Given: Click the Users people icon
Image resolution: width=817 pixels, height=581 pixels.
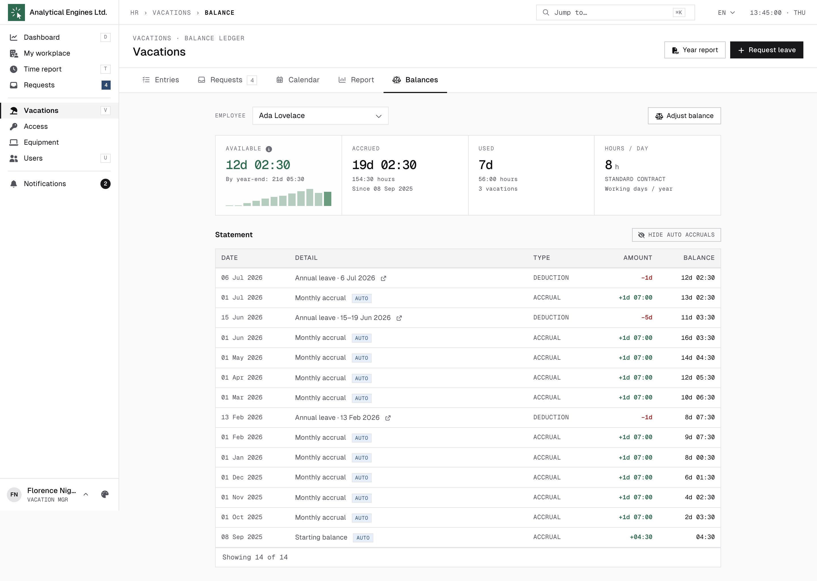Looking at the screenshot, I should [x=14, y=158].
